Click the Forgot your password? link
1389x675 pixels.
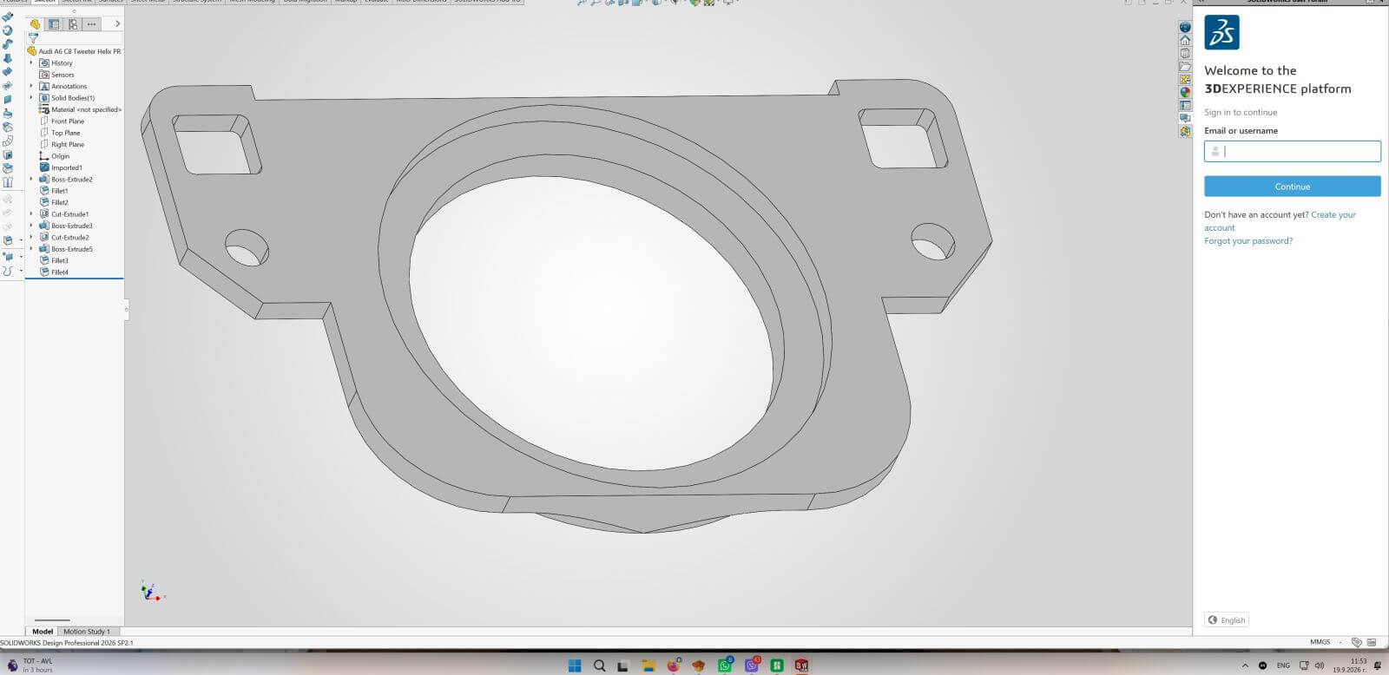(1248, 241)
